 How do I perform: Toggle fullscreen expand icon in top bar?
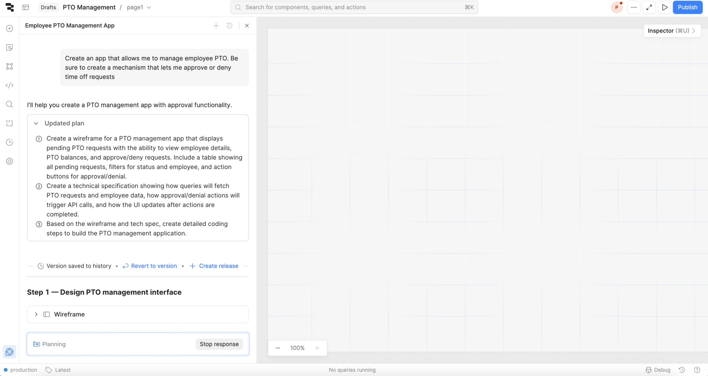pos(649,7)
